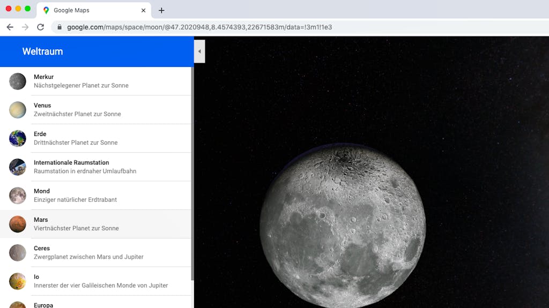Click the Weltraum panel header
This screenshot has width=549, height=308.
tap(97, 51)
